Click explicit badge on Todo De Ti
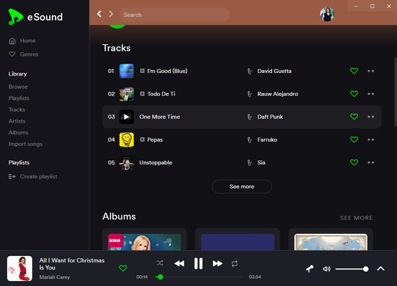397x286 pixels. [142, 94]
